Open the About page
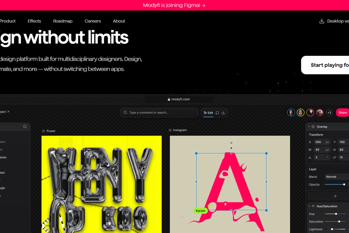Screen dimensions: 349x233 coord(119,21)
